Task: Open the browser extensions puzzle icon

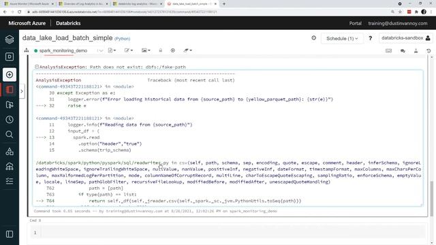Action: (x=416, y=12)
